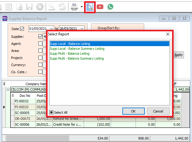Enable the Select All checkbox
The image size is (192, 142).
tap(52, 112)
